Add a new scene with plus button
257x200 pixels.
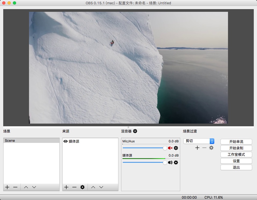pyautogui.click(x=7, y=187)
